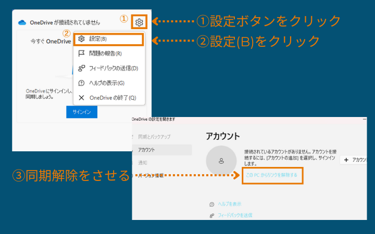Select アカウント in settings sidebar
This screenshot has height=234, width=375.
tap(162, 150)
